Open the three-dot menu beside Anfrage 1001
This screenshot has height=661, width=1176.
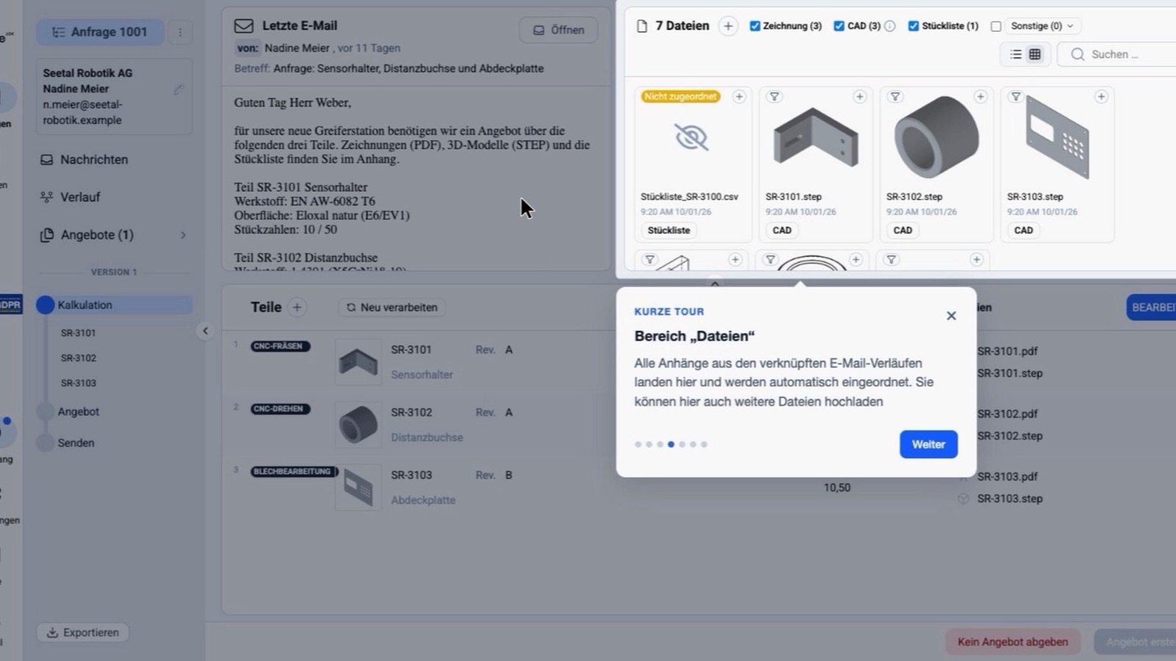click(180, 32)
